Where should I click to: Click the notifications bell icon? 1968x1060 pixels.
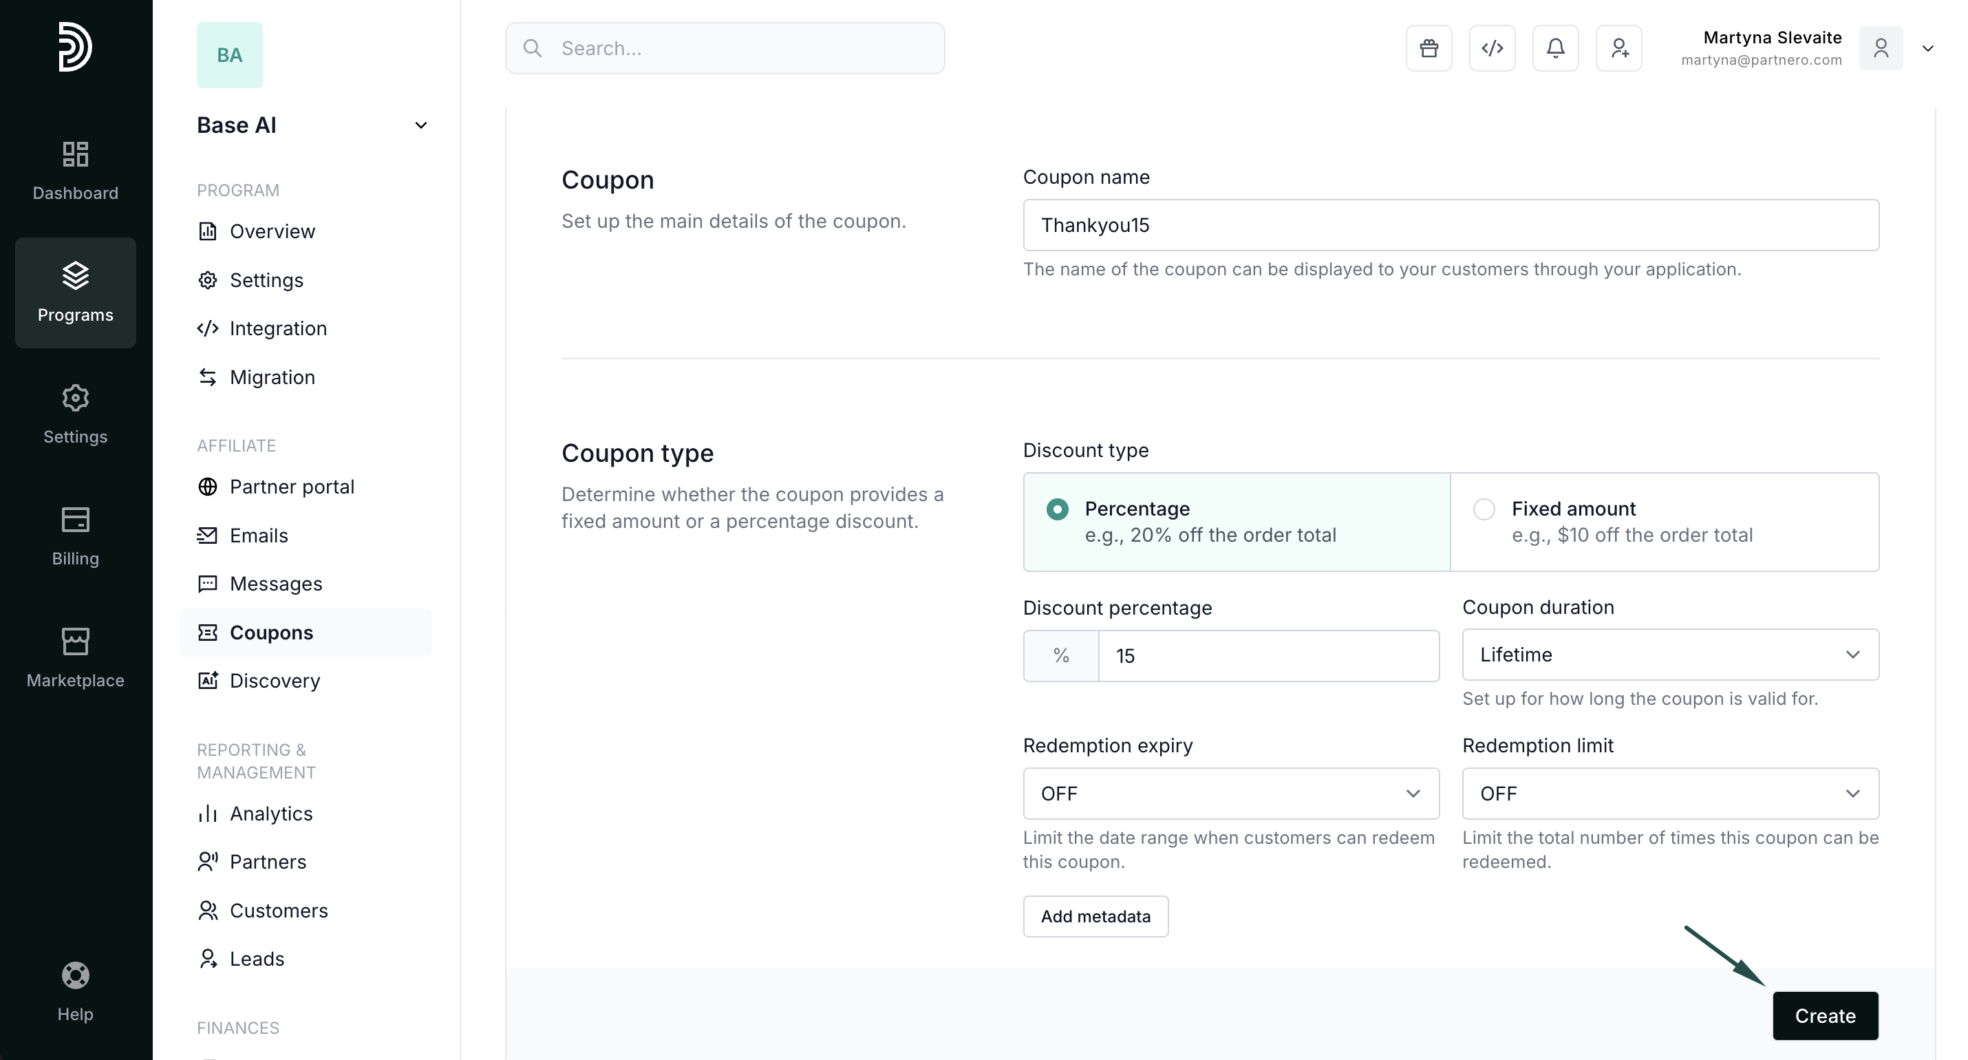(x=1555, y=48)
